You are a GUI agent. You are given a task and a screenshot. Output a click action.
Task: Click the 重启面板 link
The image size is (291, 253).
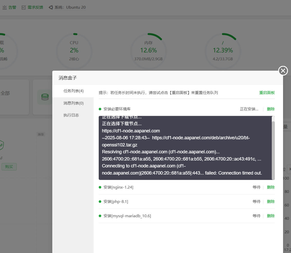pos(267,93)
